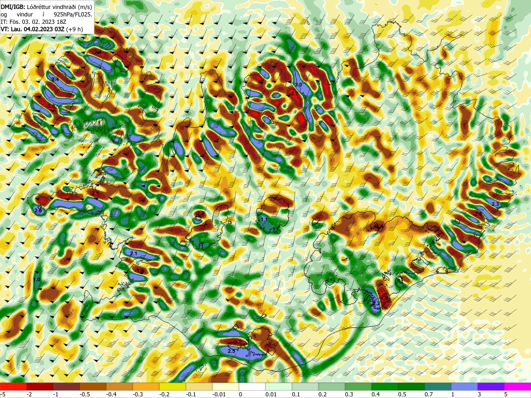
Task: Select the cream swatch between -0.01 and 0
Action: click(226, 386)
